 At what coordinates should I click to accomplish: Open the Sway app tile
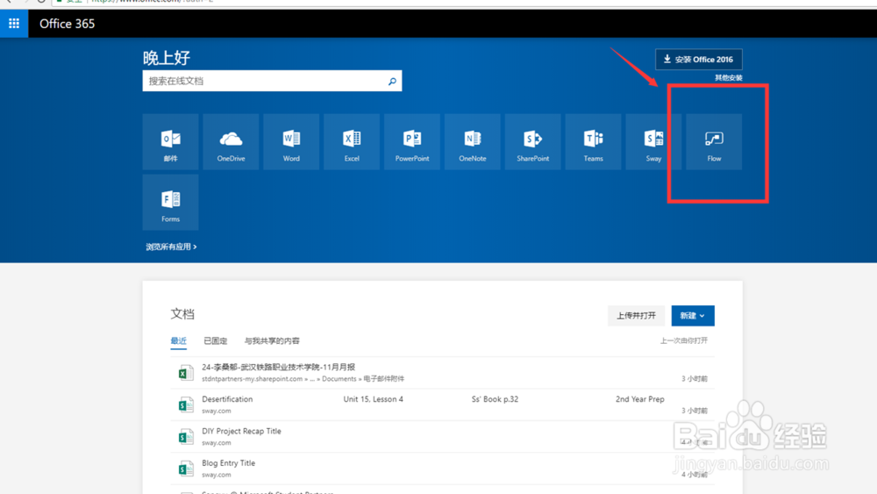654,141
